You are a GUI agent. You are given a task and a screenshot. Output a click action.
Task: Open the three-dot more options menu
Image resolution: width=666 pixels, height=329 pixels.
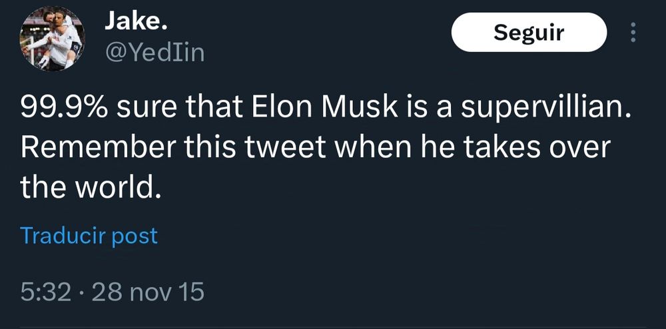(x=633, y=32)
